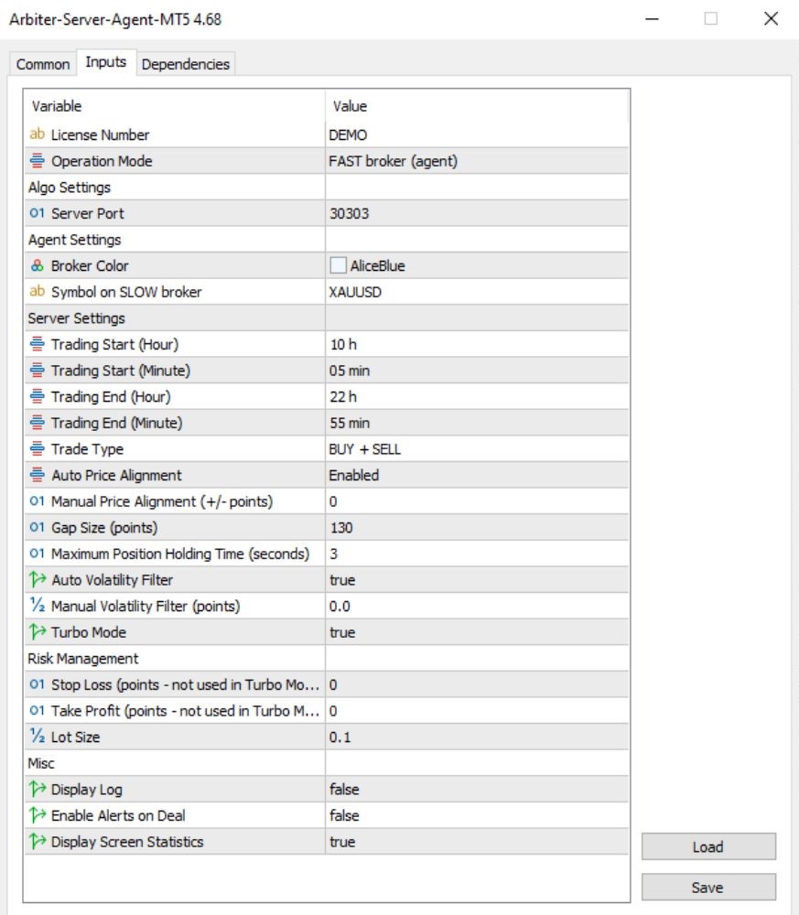Screen dimensions: 799x915
Task: Select the Misc section row
Action: click(326, 763)
